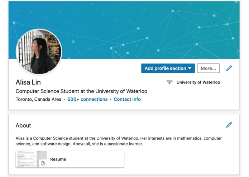Open the 500+ connections link
Screen dimensions: 249x177
[x=87, y=99]
